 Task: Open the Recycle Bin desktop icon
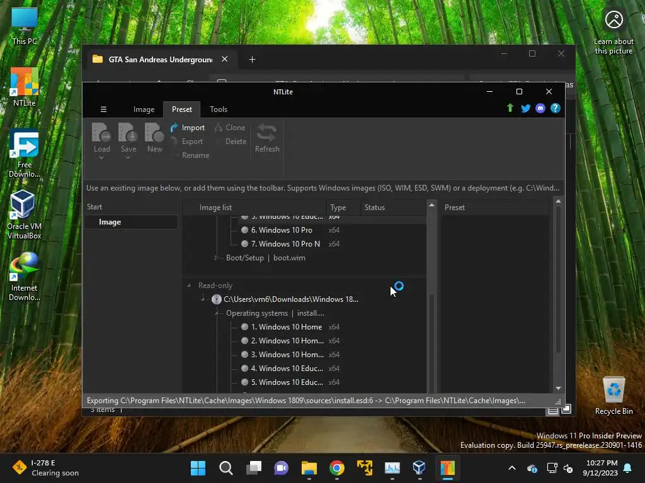[x=614, y=396]
